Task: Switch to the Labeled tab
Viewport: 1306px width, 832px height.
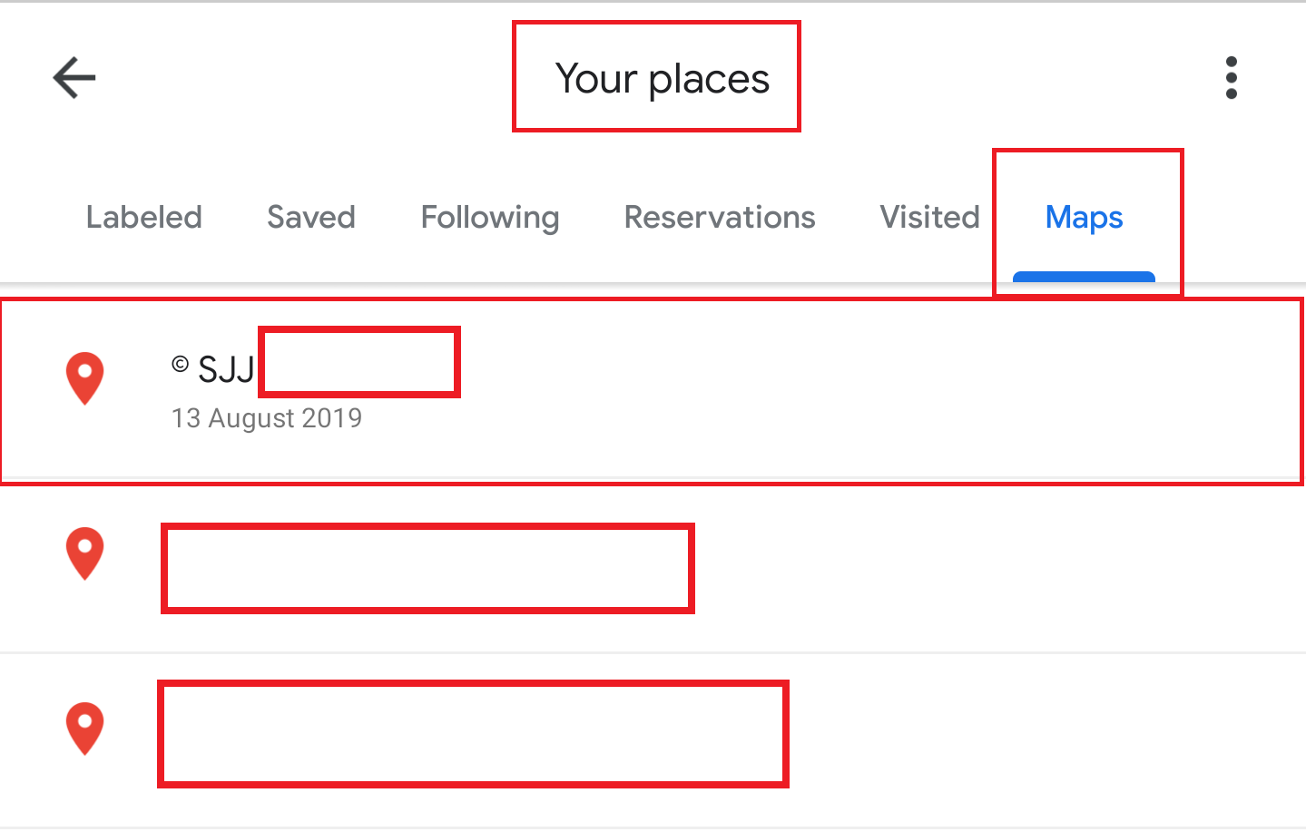Action: pyautogui.click(x=143, y=218)
